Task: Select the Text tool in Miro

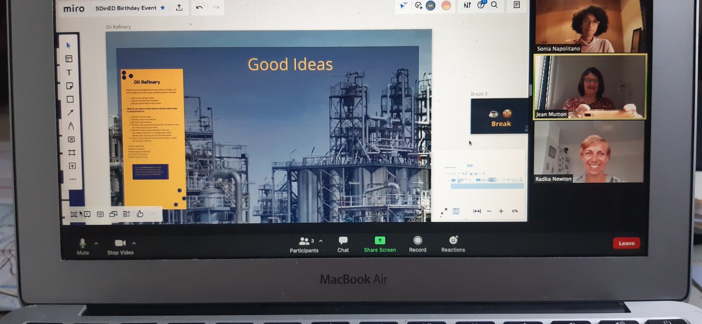Action: click(69, 73)
